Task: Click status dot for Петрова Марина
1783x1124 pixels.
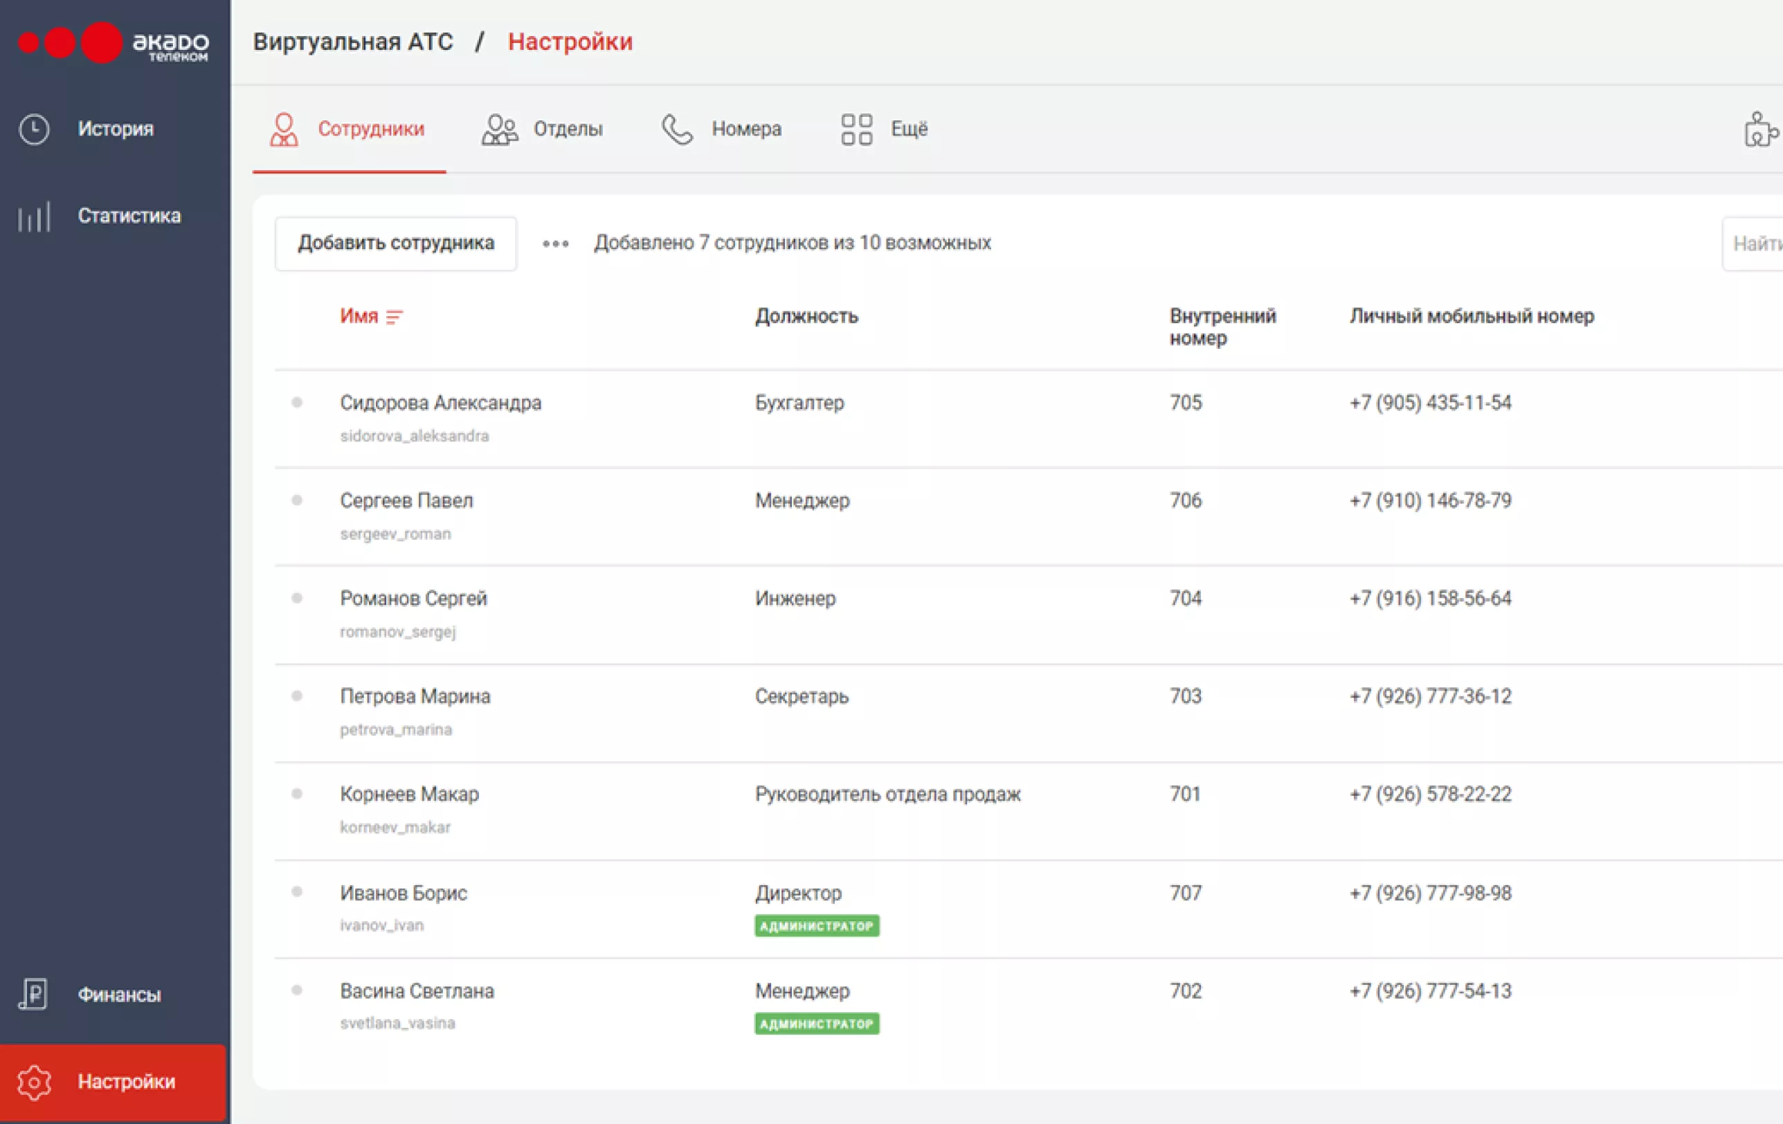Action: (x=297, y=696)
